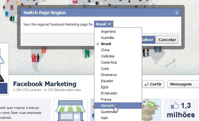Viewport: 199px width, 121px height.
Task: Click the lock icon in dialog header
Action: 177,13
